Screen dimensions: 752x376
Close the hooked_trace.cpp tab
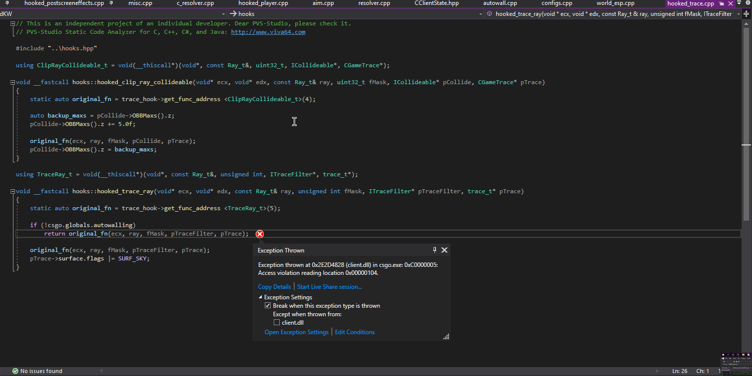[730, 3]
